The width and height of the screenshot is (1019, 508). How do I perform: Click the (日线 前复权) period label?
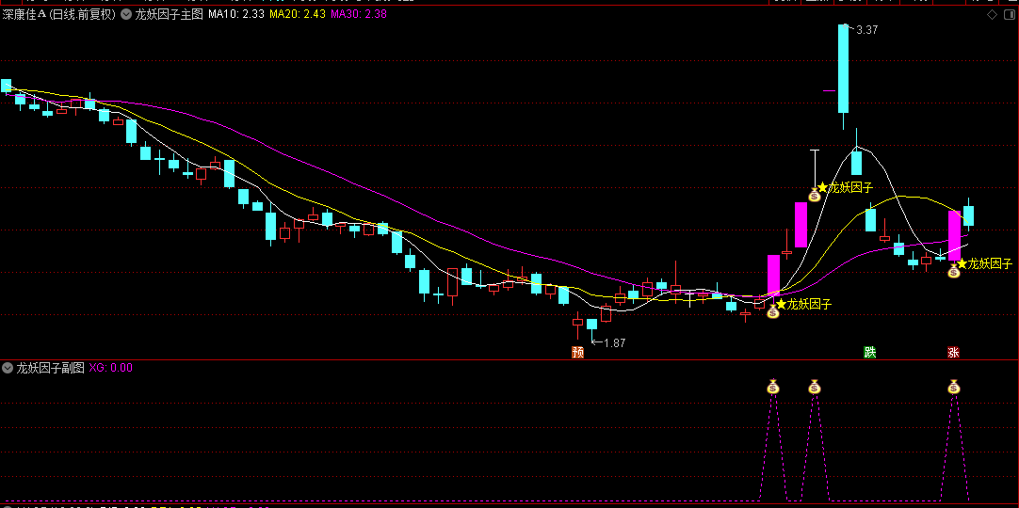pyautogui.click(x=82, y=13)
